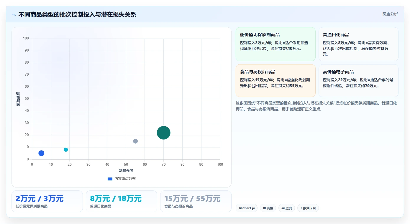Open the 高价值电子商品 info card
This screenshot has height=224, width=410.
point(358,81)
